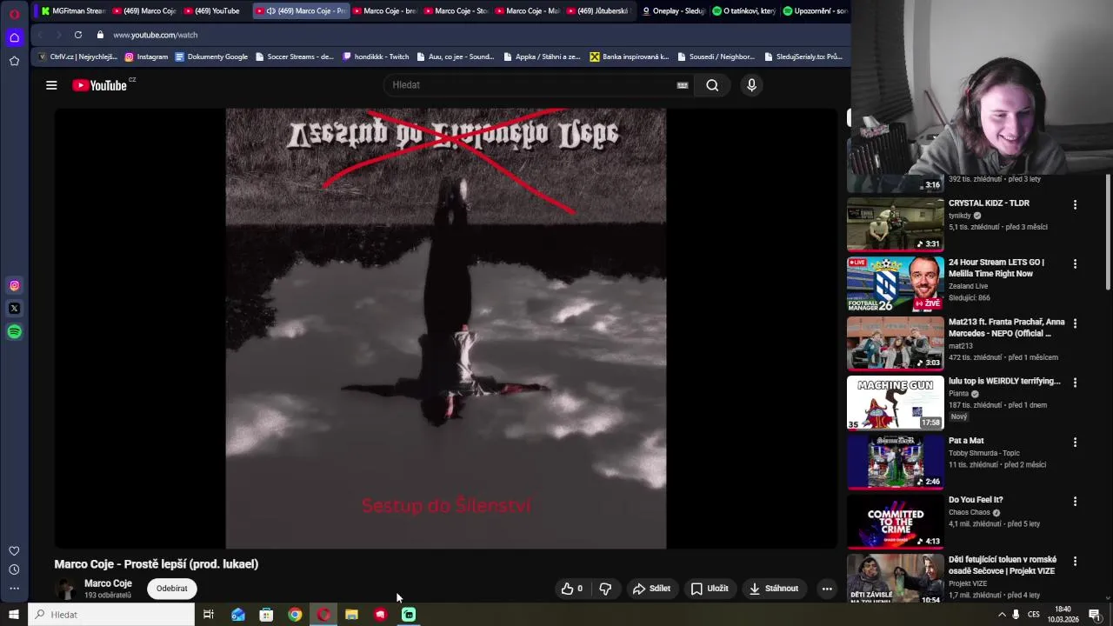This screenshot has height=626, width=1113.
Task: Download video with the Stáhnout button
Action: click(x=774, y=589)
